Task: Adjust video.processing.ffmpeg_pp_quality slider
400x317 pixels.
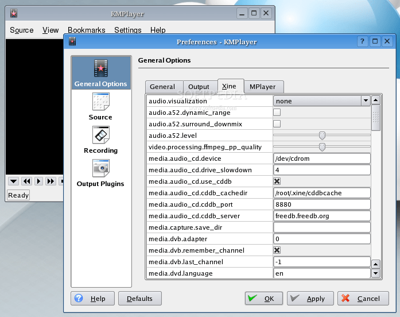Action: point(322,147)
